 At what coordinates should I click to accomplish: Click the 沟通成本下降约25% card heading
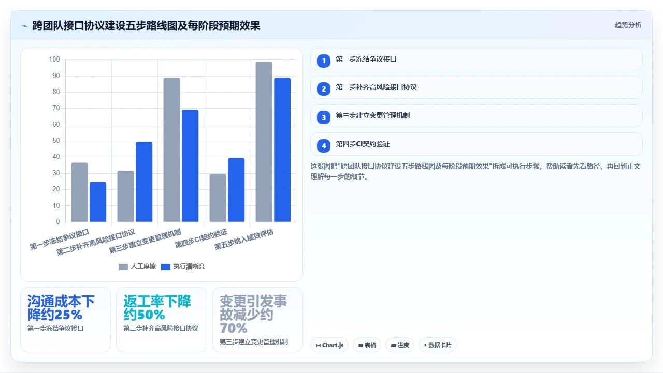(x=61, y=308)
